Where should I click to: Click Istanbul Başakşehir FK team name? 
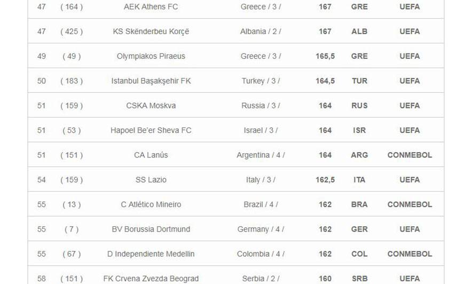(151, 81)
